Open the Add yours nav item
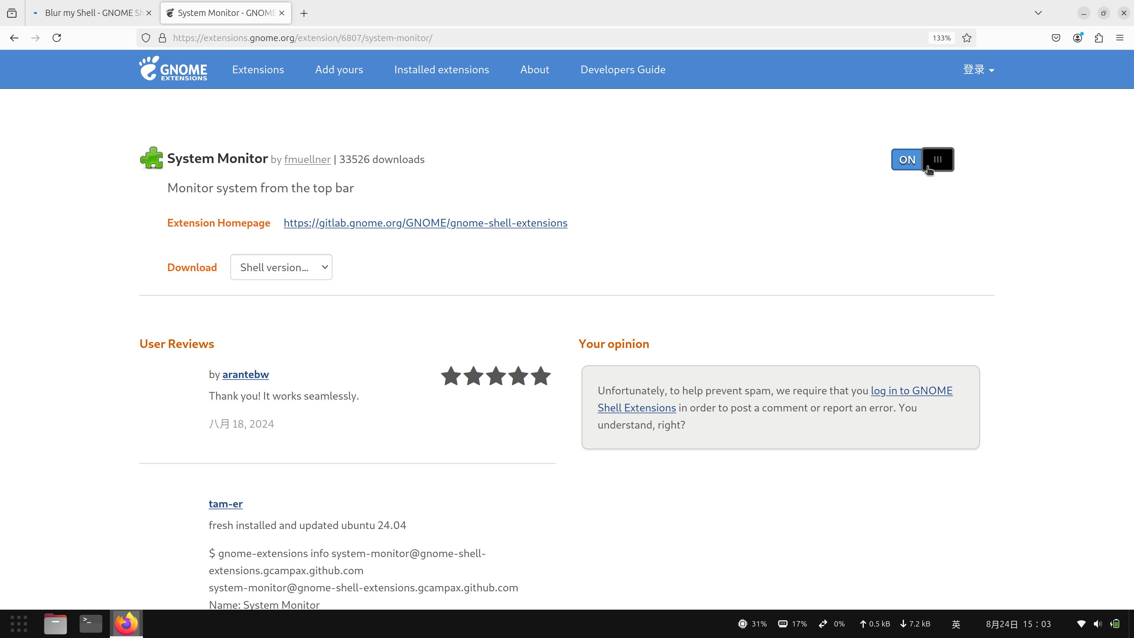Screen dimensions: 1134x638 click(339, 70)
